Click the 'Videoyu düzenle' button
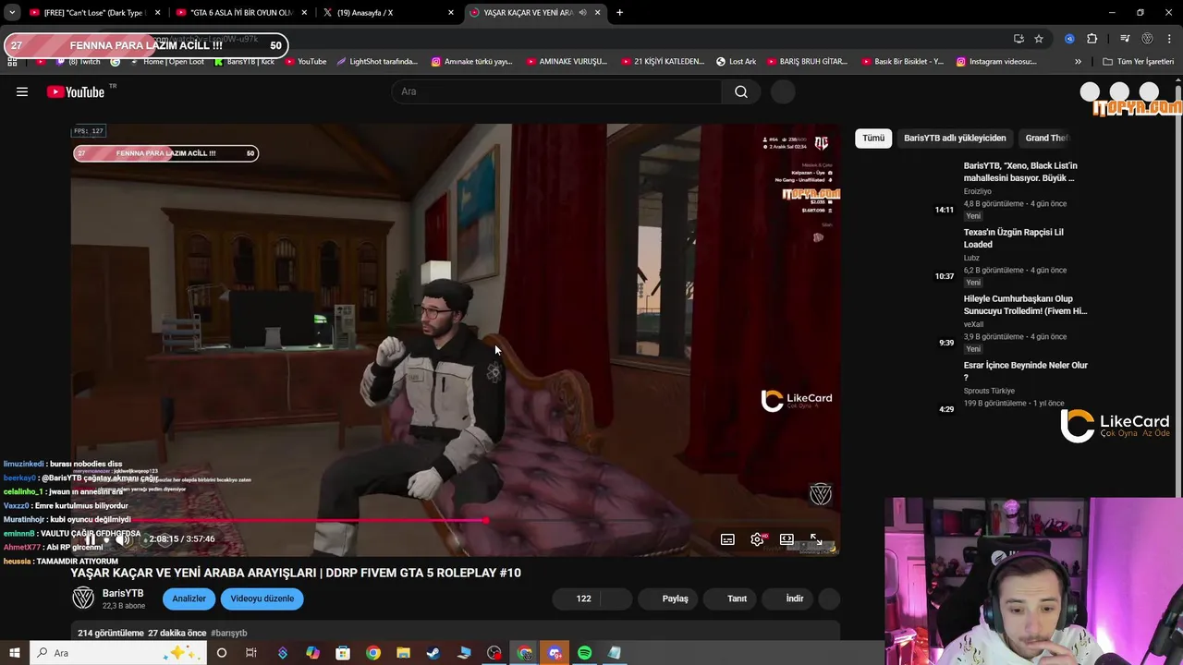 tap(262, 598)
